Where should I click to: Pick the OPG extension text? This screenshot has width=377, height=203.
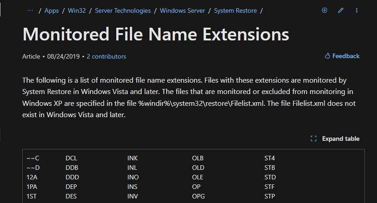198,196
